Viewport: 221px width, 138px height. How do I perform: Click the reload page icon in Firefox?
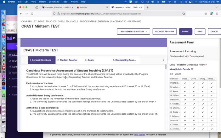click(x=32, y=14)
